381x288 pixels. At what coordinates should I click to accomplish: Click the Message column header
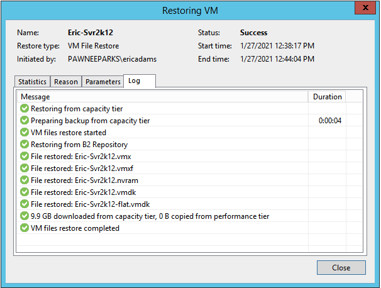click(163, 97)
